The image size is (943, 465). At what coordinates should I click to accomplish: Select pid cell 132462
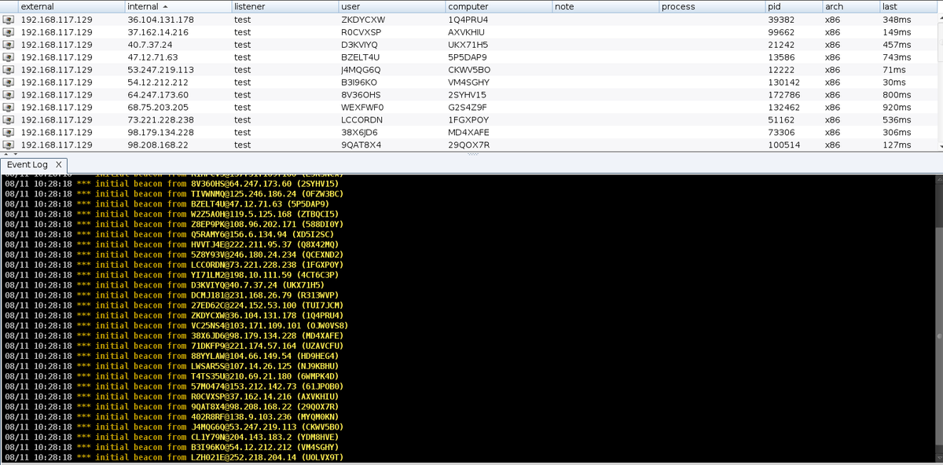[x=784, y=108]
